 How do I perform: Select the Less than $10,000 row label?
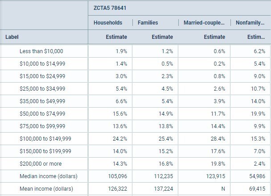[41, 51]
